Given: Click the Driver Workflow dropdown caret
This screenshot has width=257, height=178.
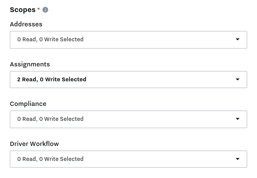Looking at the screenshot, I should click(x=237, y=159).
